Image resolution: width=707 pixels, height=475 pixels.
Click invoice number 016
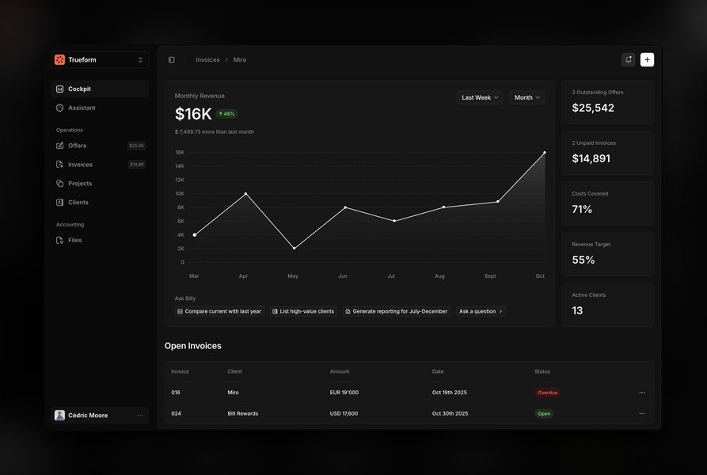176,393
